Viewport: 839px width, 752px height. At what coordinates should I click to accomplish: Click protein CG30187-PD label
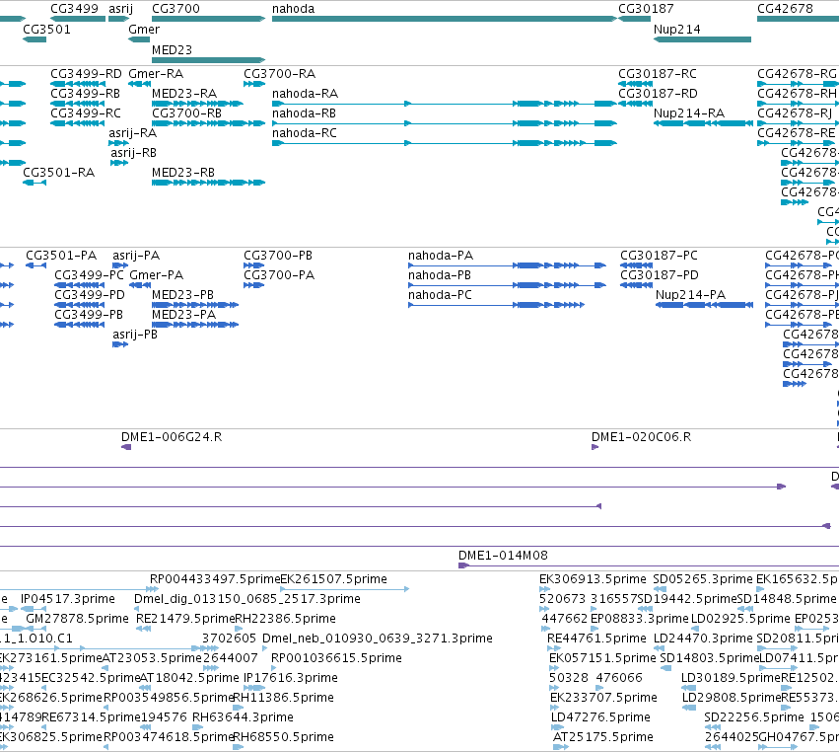click(660, 274)
